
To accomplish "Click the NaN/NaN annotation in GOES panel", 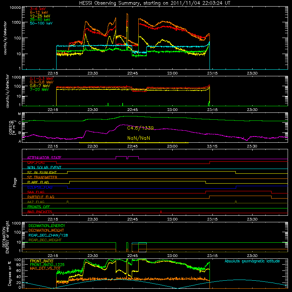I will click(139, 138).
